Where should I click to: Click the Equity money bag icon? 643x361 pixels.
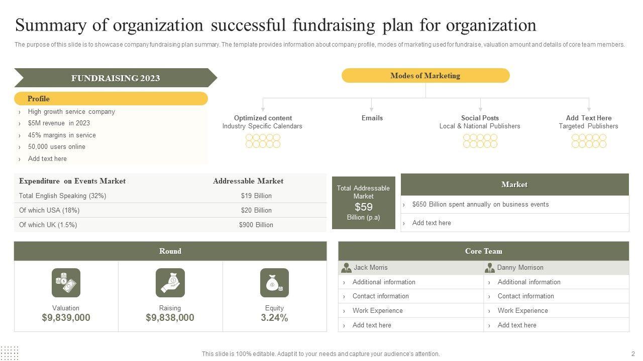(x=274, y=283)
